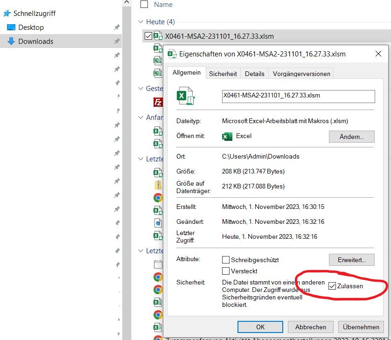Uncheck the Zulassen security checkbox
This screenshot has height=340, width=391.
coord(332,286)
